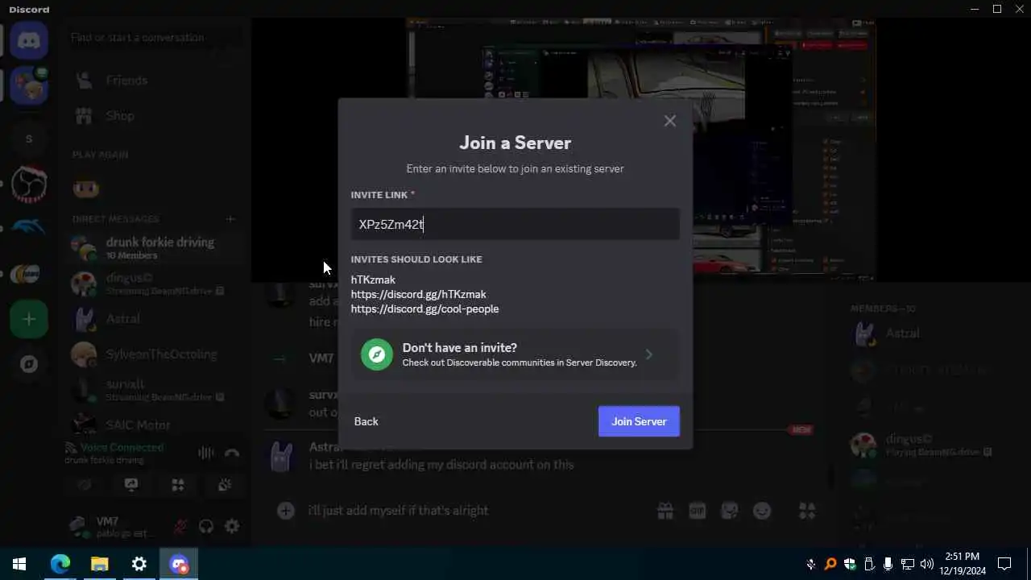Click the screen share stream preview

(x=640, y=149)
